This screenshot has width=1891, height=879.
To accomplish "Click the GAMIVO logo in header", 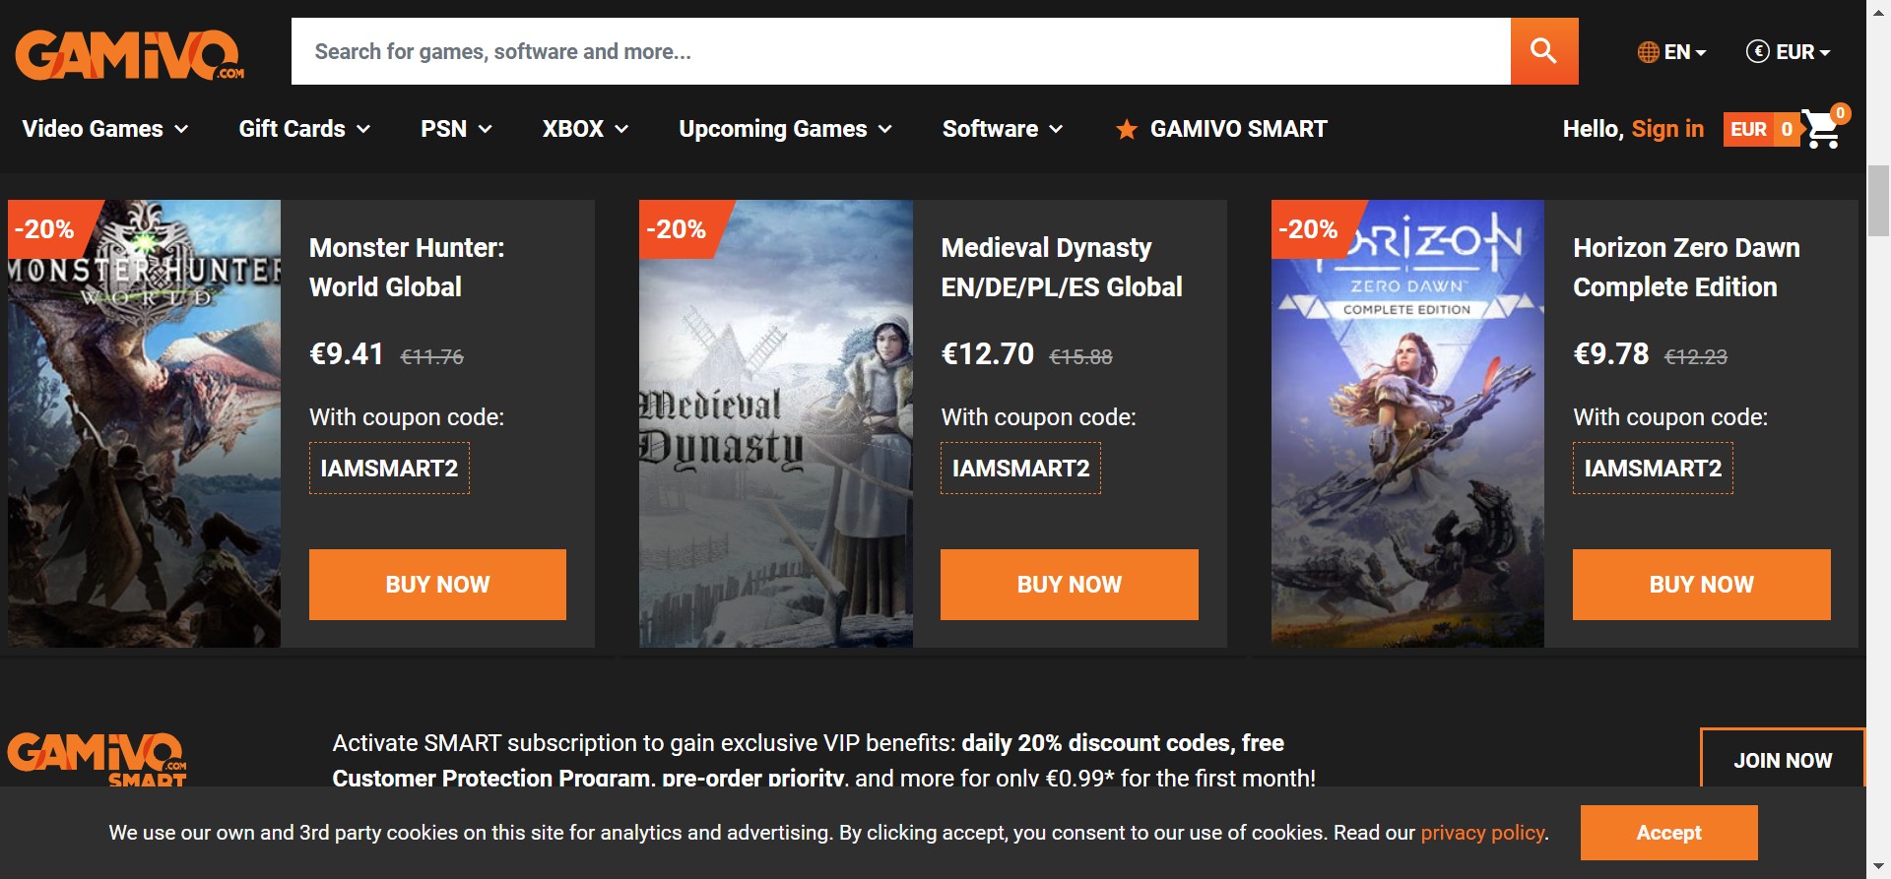I will point(129,54).
